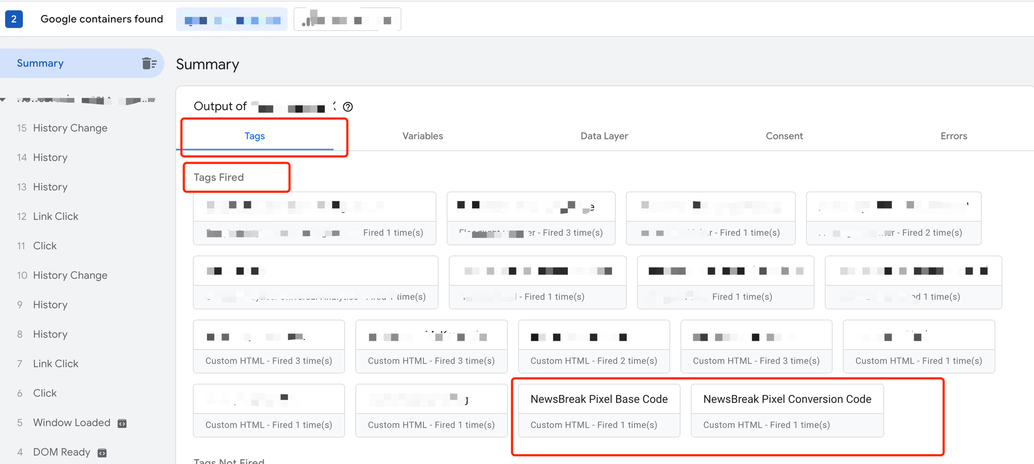Select event 15 History Change
Viewport: 1034px width, 464px height.
(70, 128)
